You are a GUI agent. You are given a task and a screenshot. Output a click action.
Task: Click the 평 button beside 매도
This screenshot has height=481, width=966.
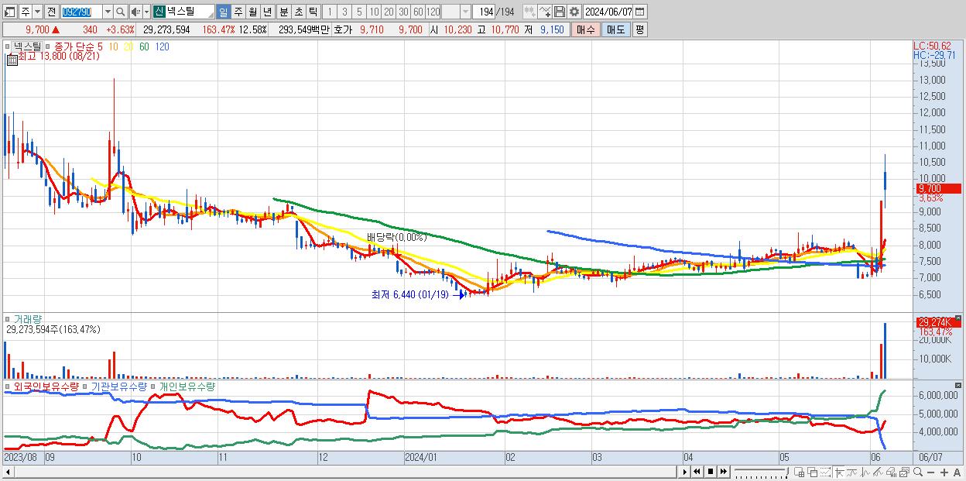639,29
